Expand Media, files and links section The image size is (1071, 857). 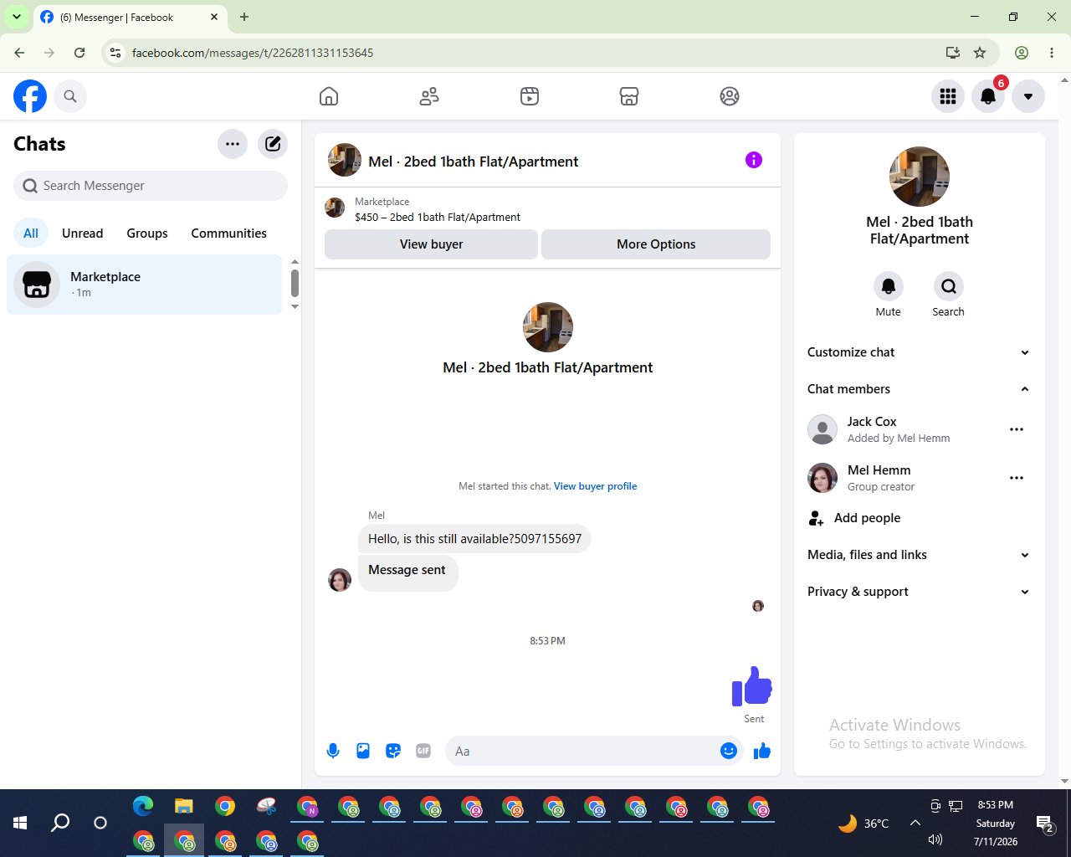[x=920, y=555]
